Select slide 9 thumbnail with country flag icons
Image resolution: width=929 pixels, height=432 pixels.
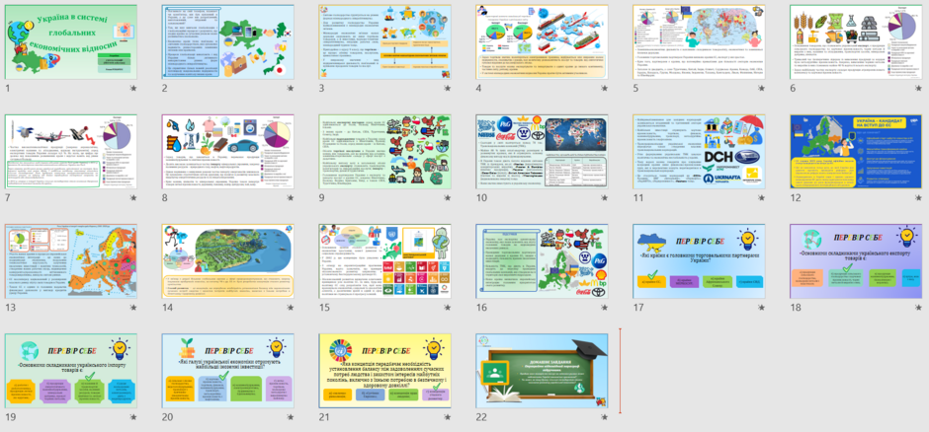coord(385,152)
